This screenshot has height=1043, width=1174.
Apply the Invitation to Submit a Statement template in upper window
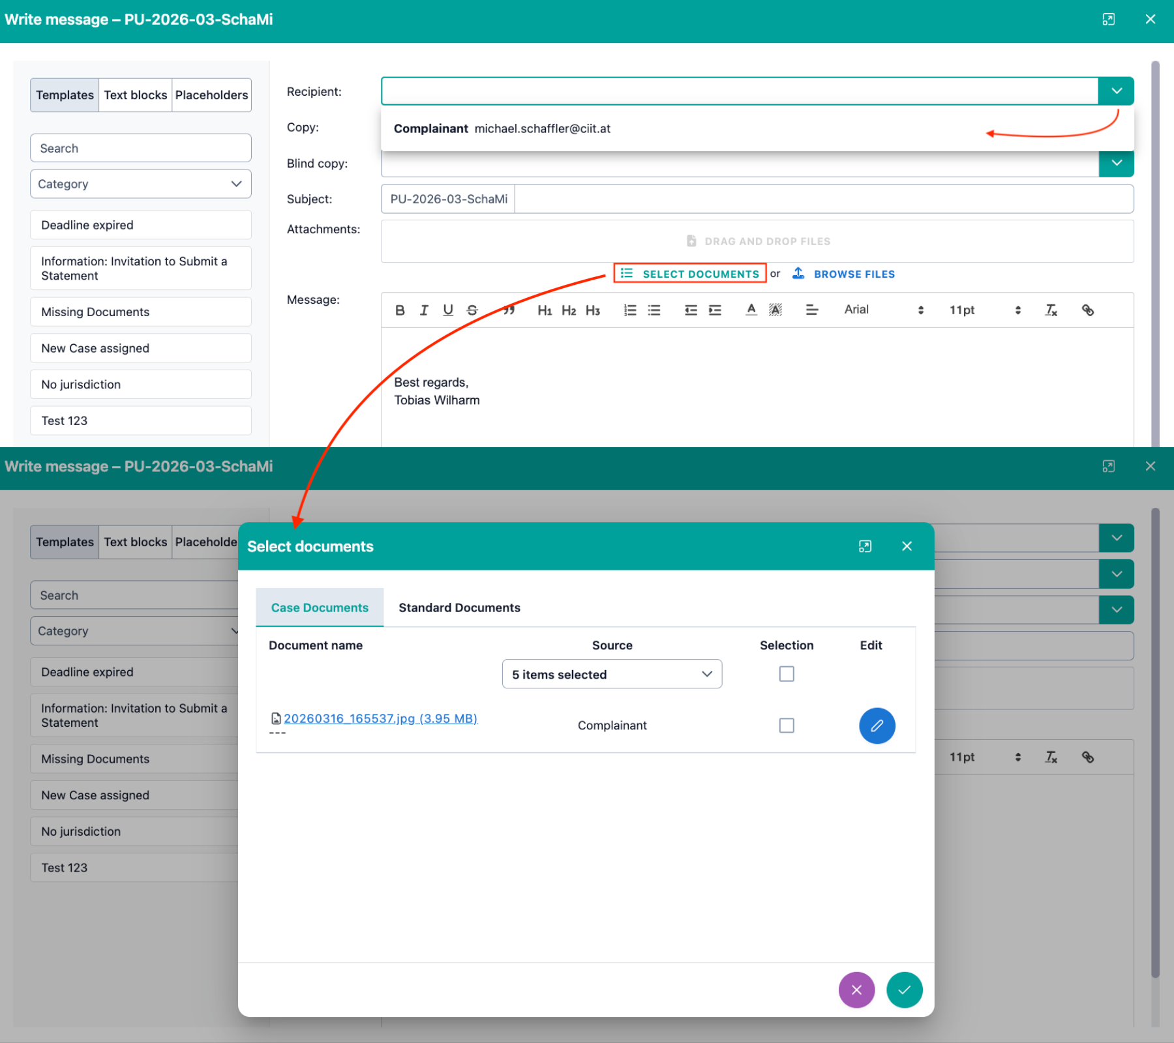point(141,269)
